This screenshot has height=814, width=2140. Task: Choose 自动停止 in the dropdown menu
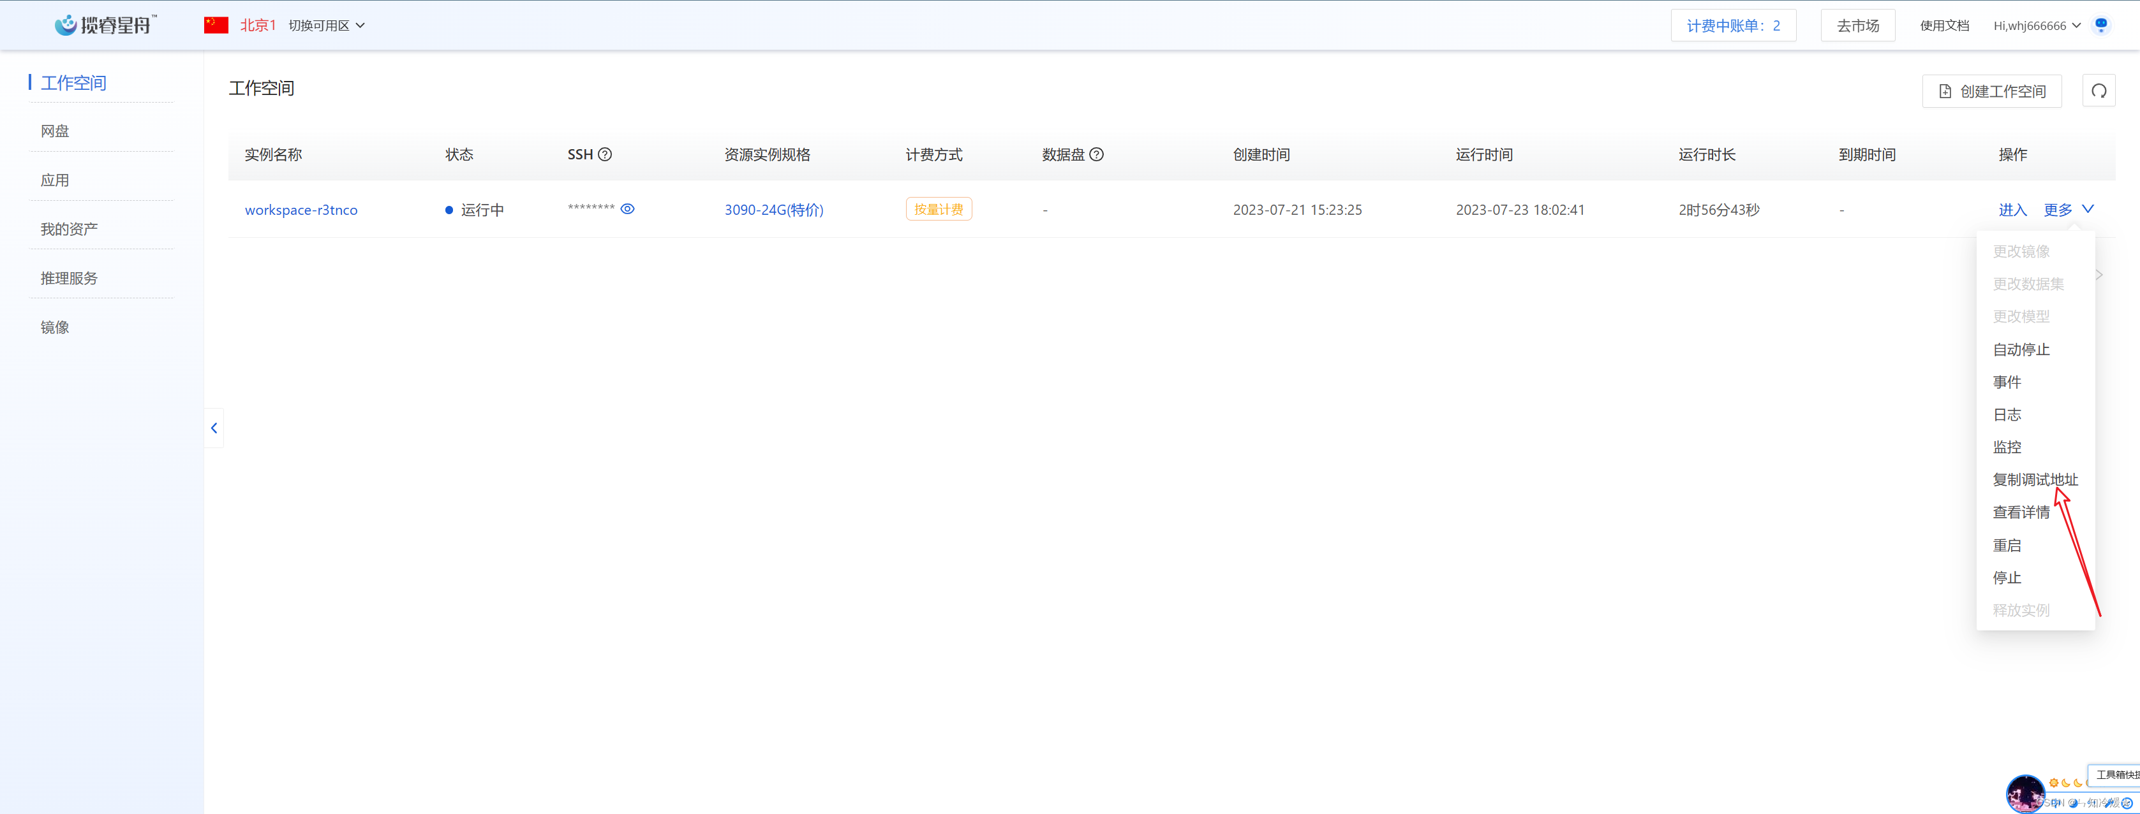tap(2021, 349)
